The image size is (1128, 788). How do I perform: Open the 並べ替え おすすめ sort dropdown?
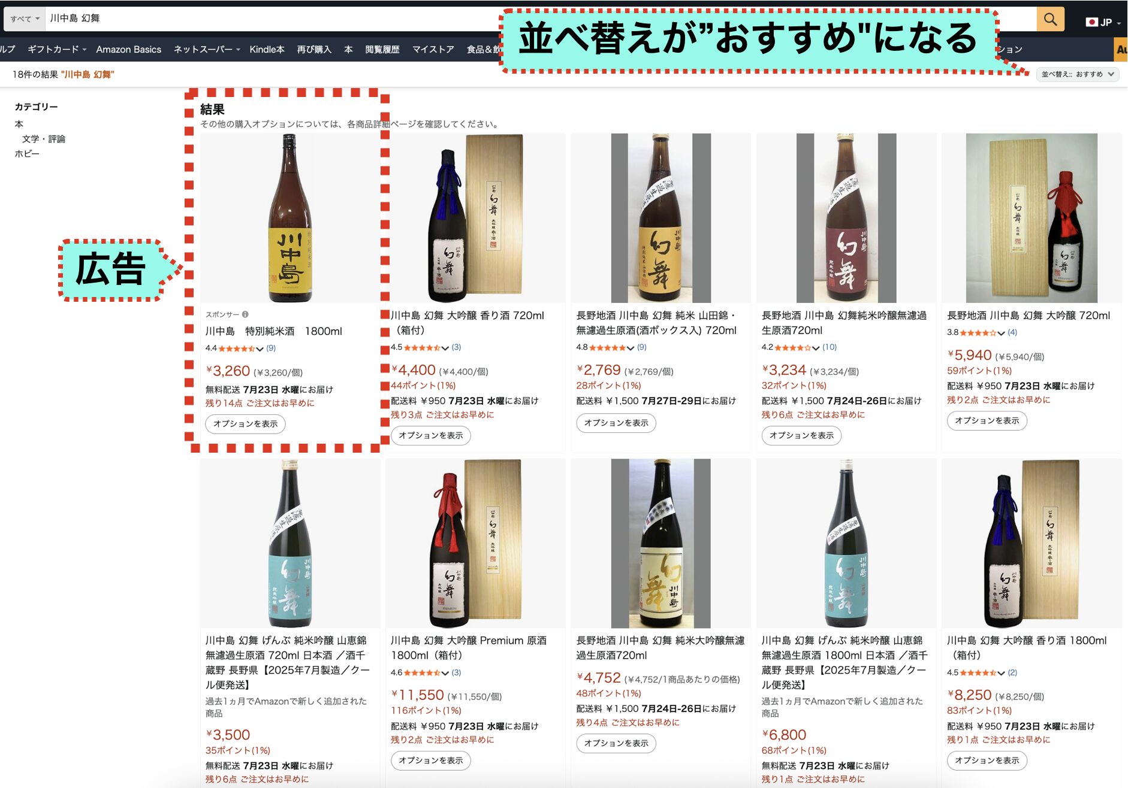tap(1078, 74)
